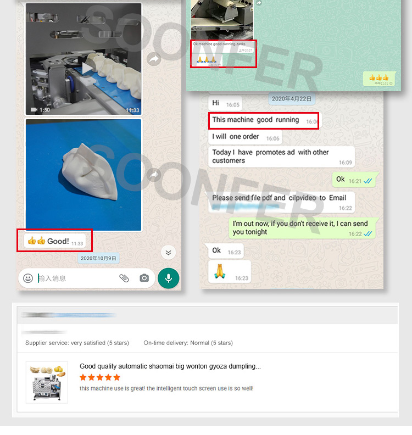Click the five orange star rating
The height and width of the screenshot is (435, 412).
pyautogui.click(x=100, y=377)
